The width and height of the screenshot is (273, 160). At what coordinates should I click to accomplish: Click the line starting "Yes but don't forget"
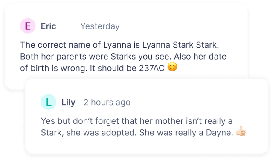point(136,121)
